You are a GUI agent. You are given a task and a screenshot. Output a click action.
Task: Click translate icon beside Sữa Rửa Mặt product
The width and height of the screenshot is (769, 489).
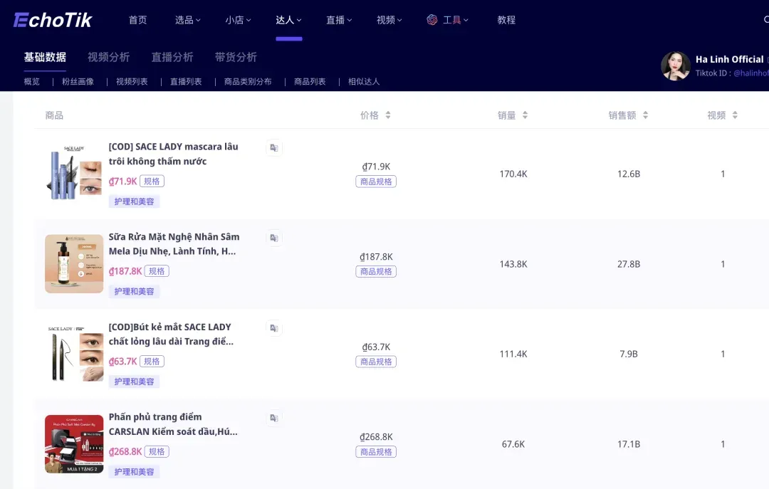click(273, 238)
